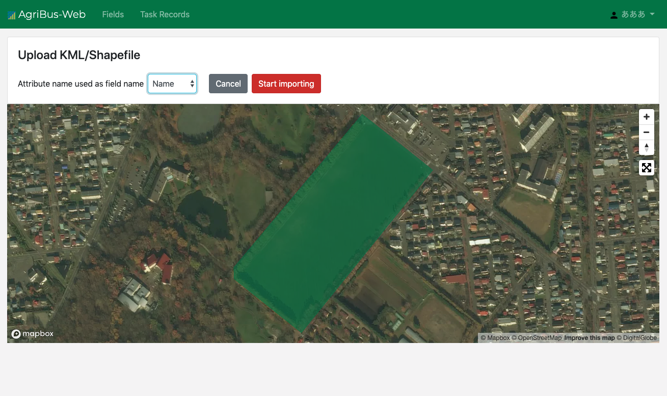Click the Upload KML/Shapefile heading

(79, 55)
